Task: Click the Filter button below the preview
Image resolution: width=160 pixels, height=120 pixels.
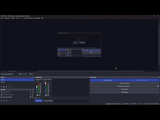Action: click(x=32, y=74)
